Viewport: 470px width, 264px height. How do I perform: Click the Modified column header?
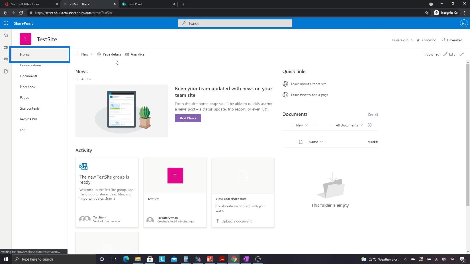(372, 142)
